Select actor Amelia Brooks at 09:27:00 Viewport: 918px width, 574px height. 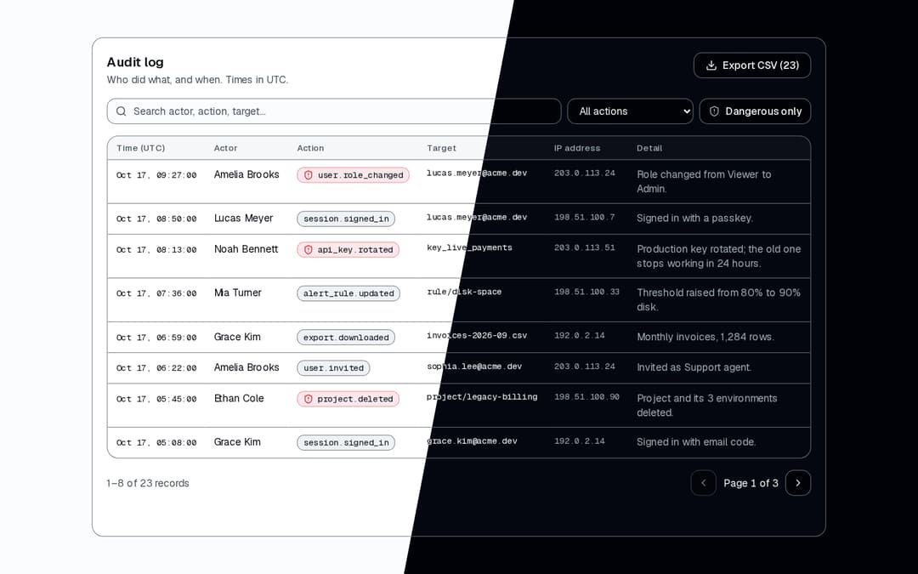[246, 174]
